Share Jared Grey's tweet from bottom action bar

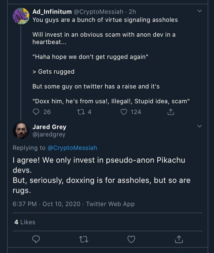[179, 239]
